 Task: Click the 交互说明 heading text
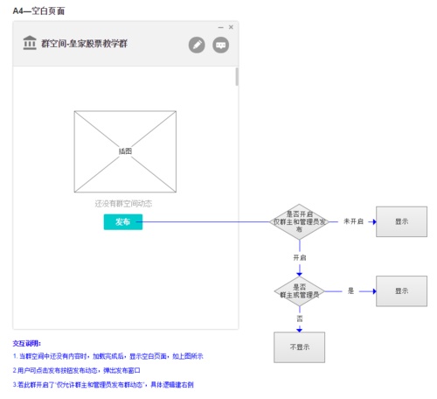tap(26, 344)
